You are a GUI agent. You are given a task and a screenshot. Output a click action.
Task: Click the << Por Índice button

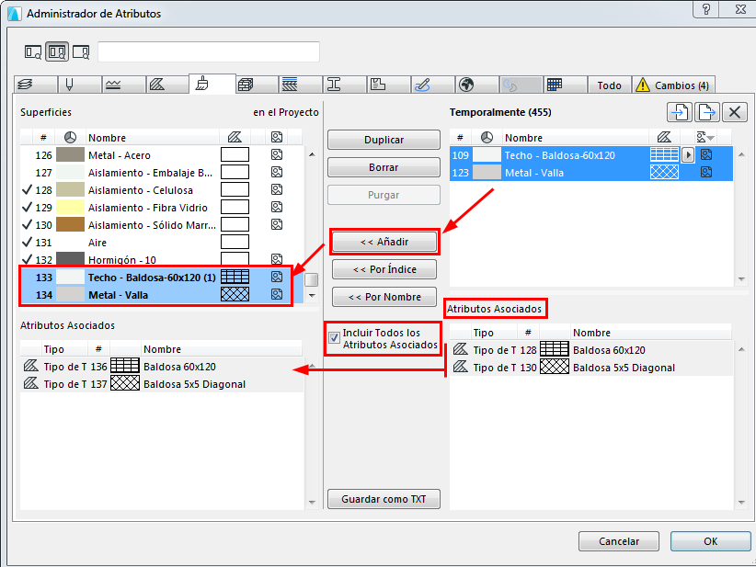click(x=384, y=269)
